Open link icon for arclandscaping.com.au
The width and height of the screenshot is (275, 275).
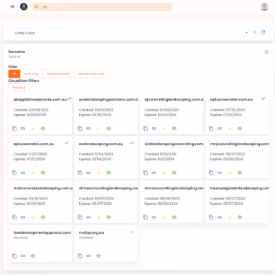pyautogui.click(x=88, y=173)
